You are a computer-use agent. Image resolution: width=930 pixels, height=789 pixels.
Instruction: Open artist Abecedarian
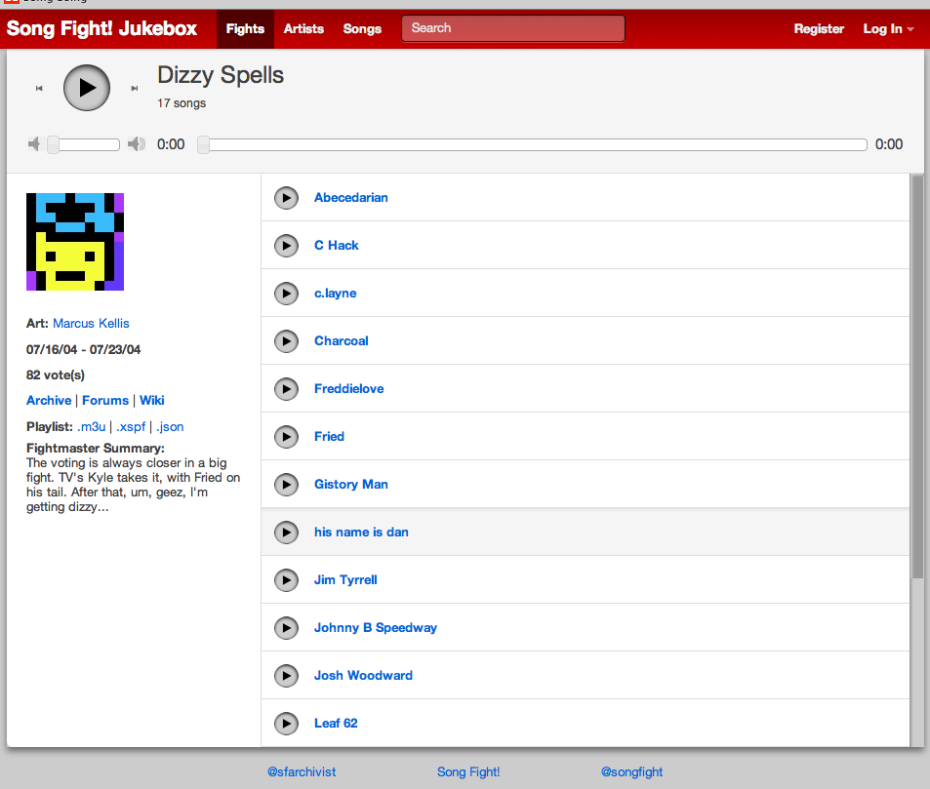click(351, 198)
